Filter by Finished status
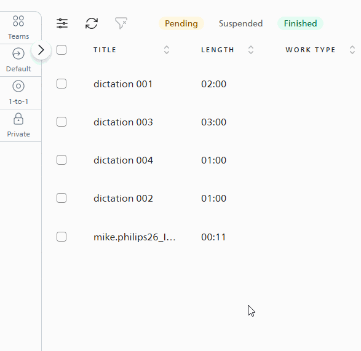 (x=300, y=23)
